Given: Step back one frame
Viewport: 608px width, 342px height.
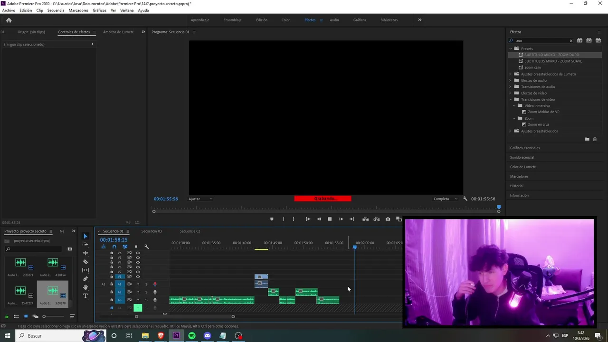Looking at the screenshot, I should click(x=319, y=219).
